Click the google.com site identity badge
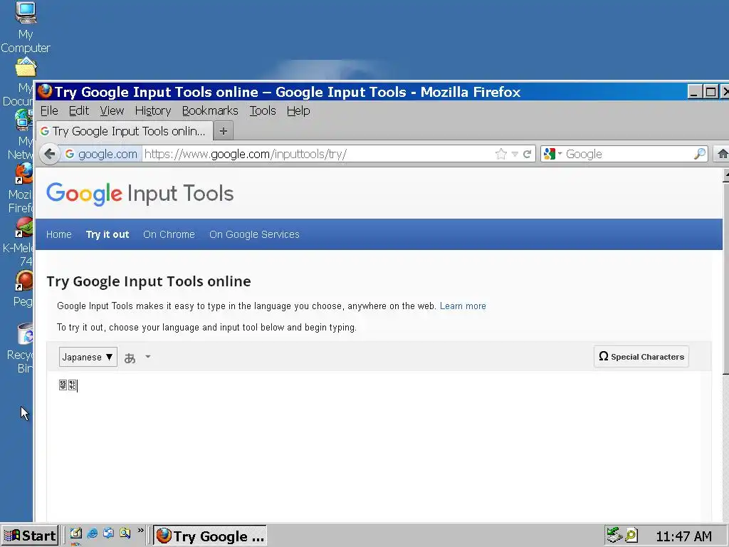Image resolution: width=729 pixels, height=547 pixels. (101, 154)
